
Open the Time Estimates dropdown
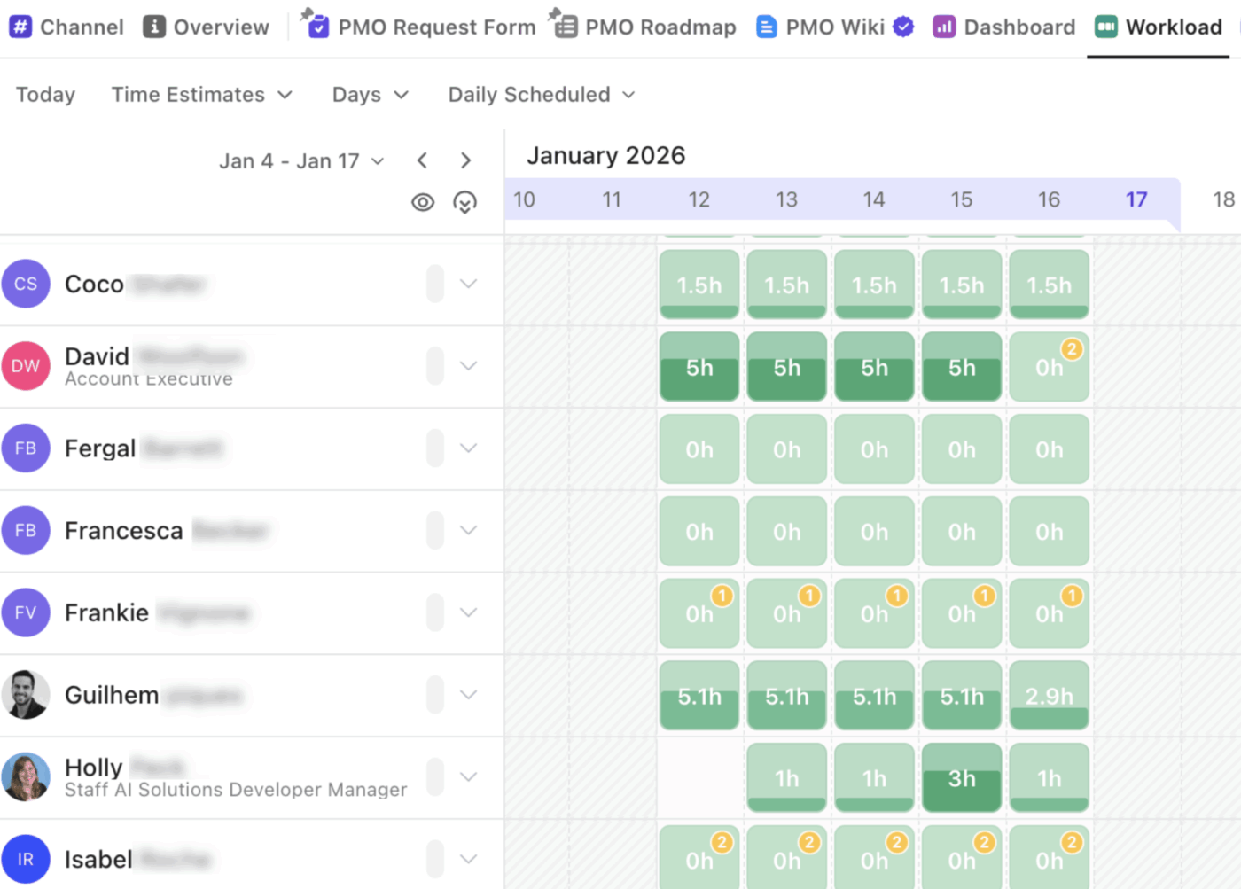pos(201,95)
